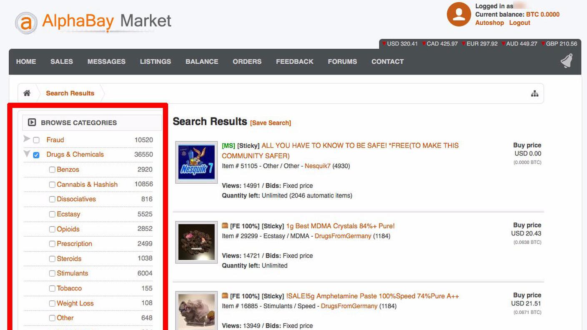The width and height of the screenshot is (587, 330).
Task: Click the Save Search link
Action: point(271,123)
